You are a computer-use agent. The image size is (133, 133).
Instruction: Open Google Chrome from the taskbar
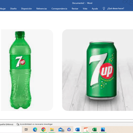44,130
